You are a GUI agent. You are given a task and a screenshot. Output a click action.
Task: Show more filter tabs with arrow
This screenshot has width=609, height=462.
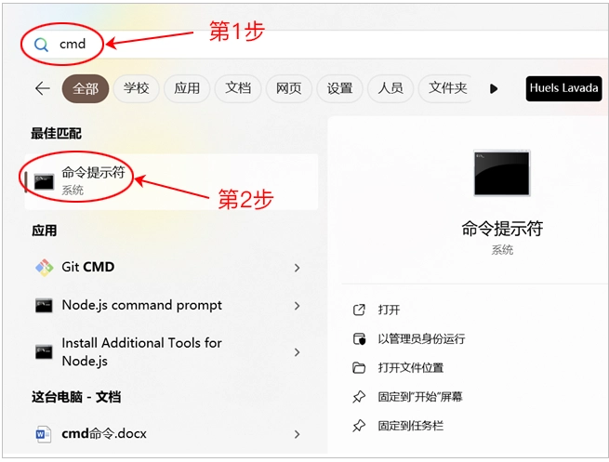[494, 88]
